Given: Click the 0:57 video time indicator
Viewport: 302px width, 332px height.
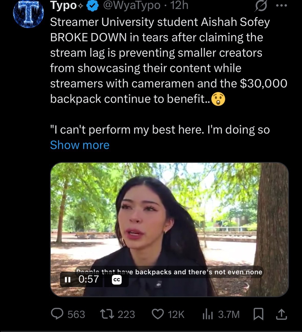Looking at the screenshot, I should point(89,279).
